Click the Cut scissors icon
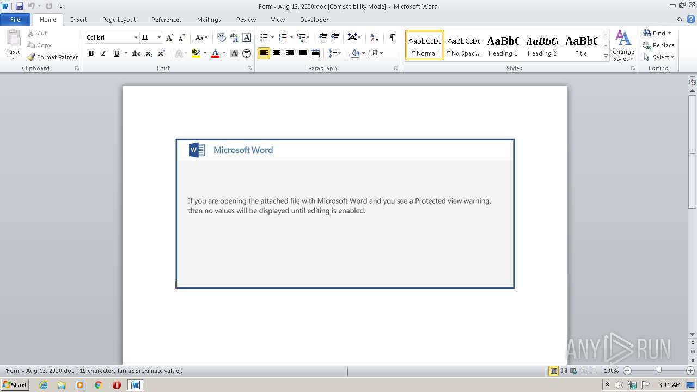The width and height of the screenshot is (697, 392). [31, 33]
